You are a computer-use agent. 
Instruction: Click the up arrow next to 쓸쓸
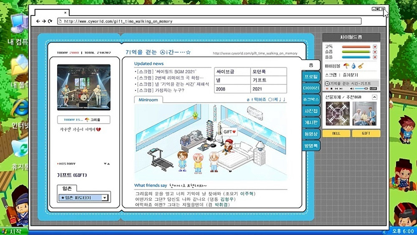pyautogui.click(x=375, y=57)
